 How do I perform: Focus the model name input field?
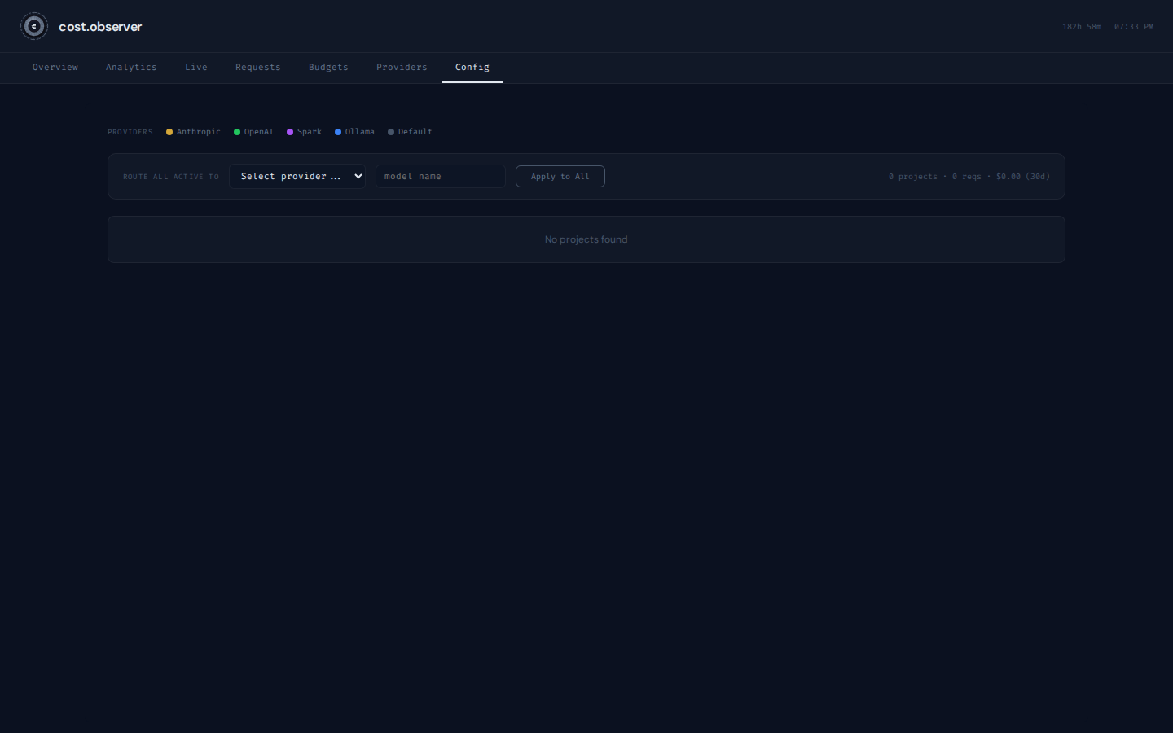441,176
